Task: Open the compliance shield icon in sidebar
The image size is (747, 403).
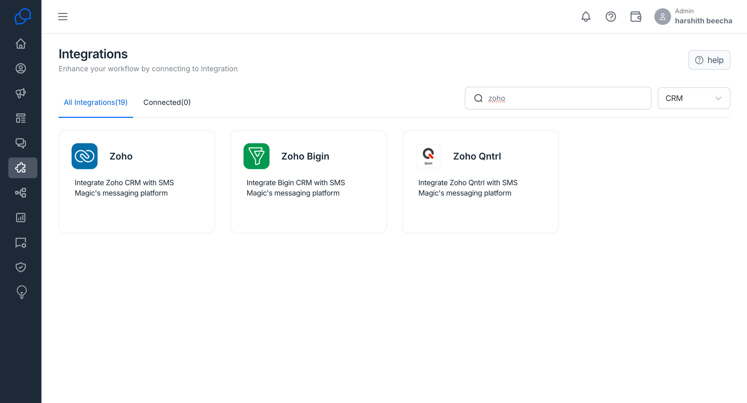Action: pyautogui.click(x=20, y=267)
